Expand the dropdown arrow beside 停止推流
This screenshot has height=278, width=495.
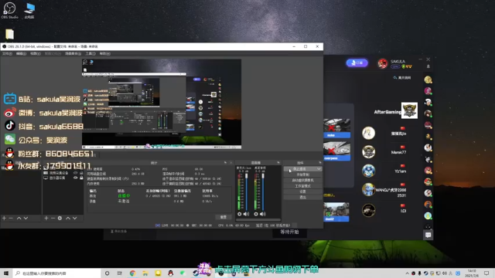(x=319, y=169)
